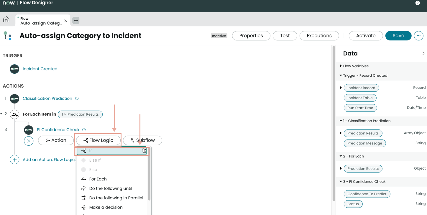Screen dimensions: 427x215
Task: Cancel adding a step with the X icon
Action: 29,141
